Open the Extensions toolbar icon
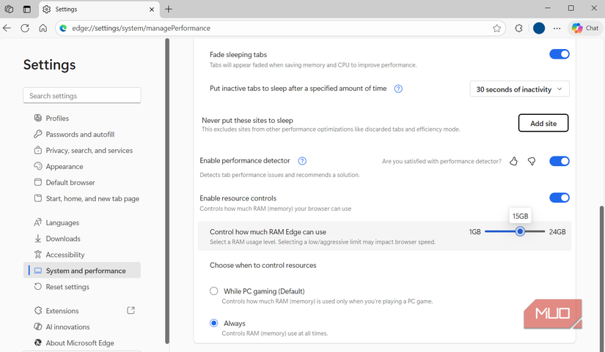Screen dimensions: 605x352 519,28
